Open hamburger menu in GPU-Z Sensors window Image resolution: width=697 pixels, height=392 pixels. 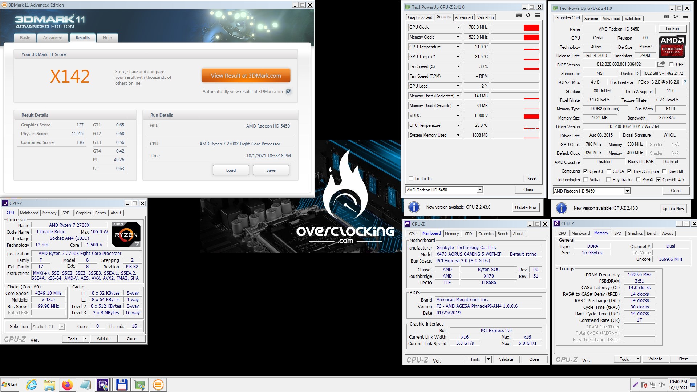538,16
